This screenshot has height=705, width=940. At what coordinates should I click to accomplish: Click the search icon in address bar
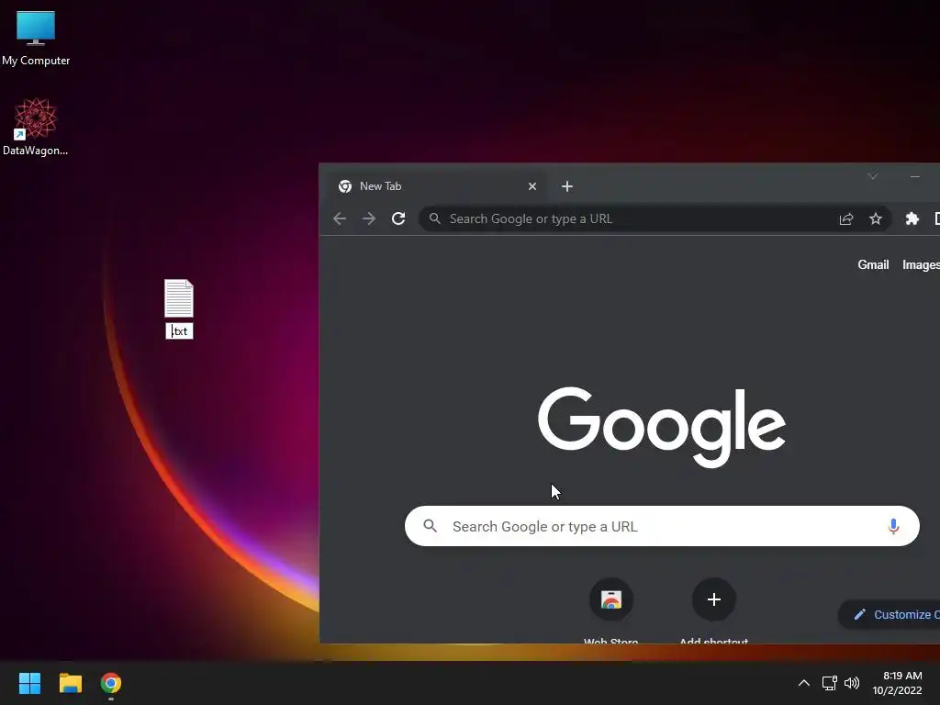pyautogui.click(x=435, y=218)
